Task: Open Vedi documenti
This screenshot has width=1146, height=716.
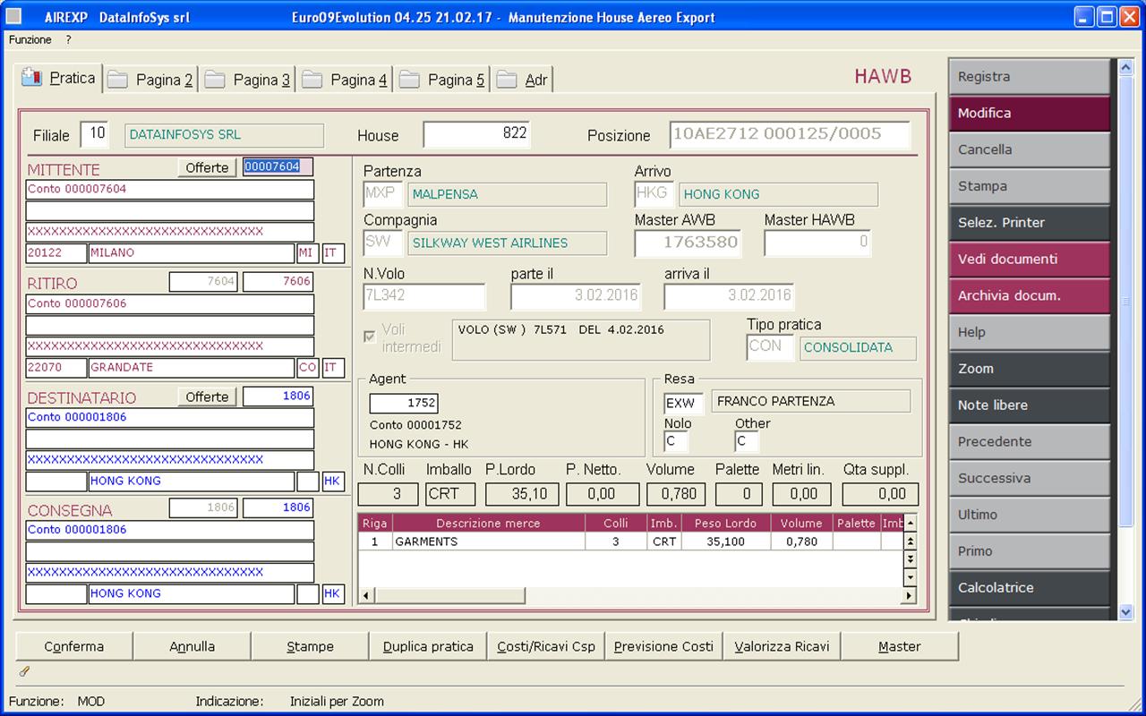Action: 1030,260
